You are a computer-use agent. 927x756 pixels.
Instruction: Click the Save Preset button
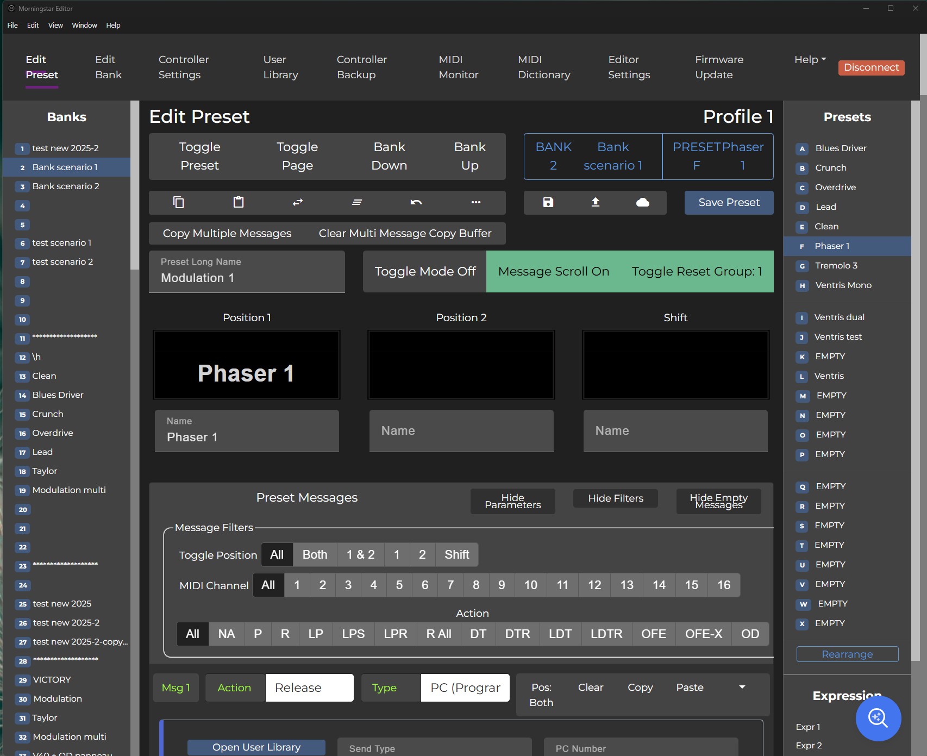(x=729, y=202)
